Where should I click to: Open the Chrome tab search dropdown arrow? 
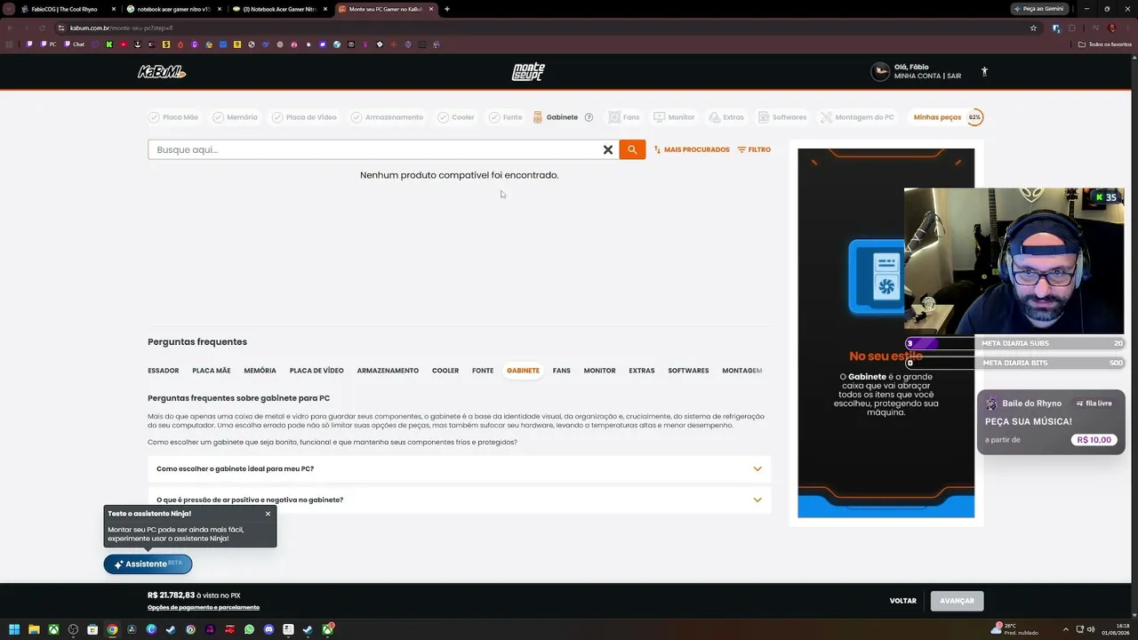pos(9,9)
